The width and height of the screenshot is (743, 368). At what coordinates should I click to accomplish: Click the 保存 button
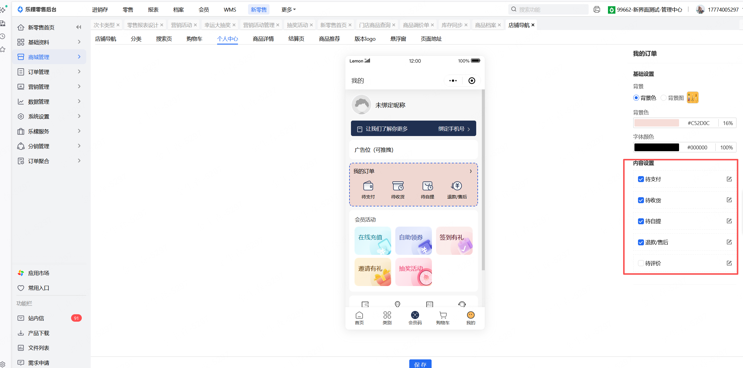point(420,364)
